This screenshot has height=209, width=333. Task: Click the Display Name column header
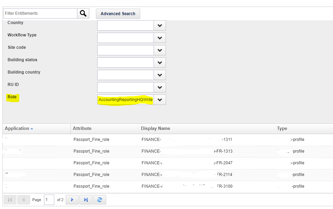[155, 129]
